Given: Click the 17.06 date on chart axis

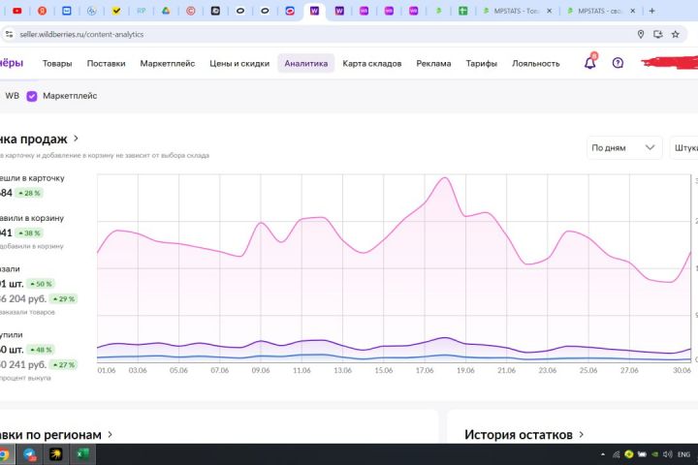Looking at the screenshot, I should click(x=425, y=370).
